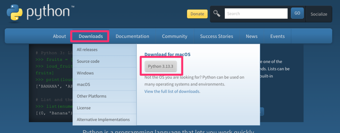Open the Events menu

[x=277, y=36]
